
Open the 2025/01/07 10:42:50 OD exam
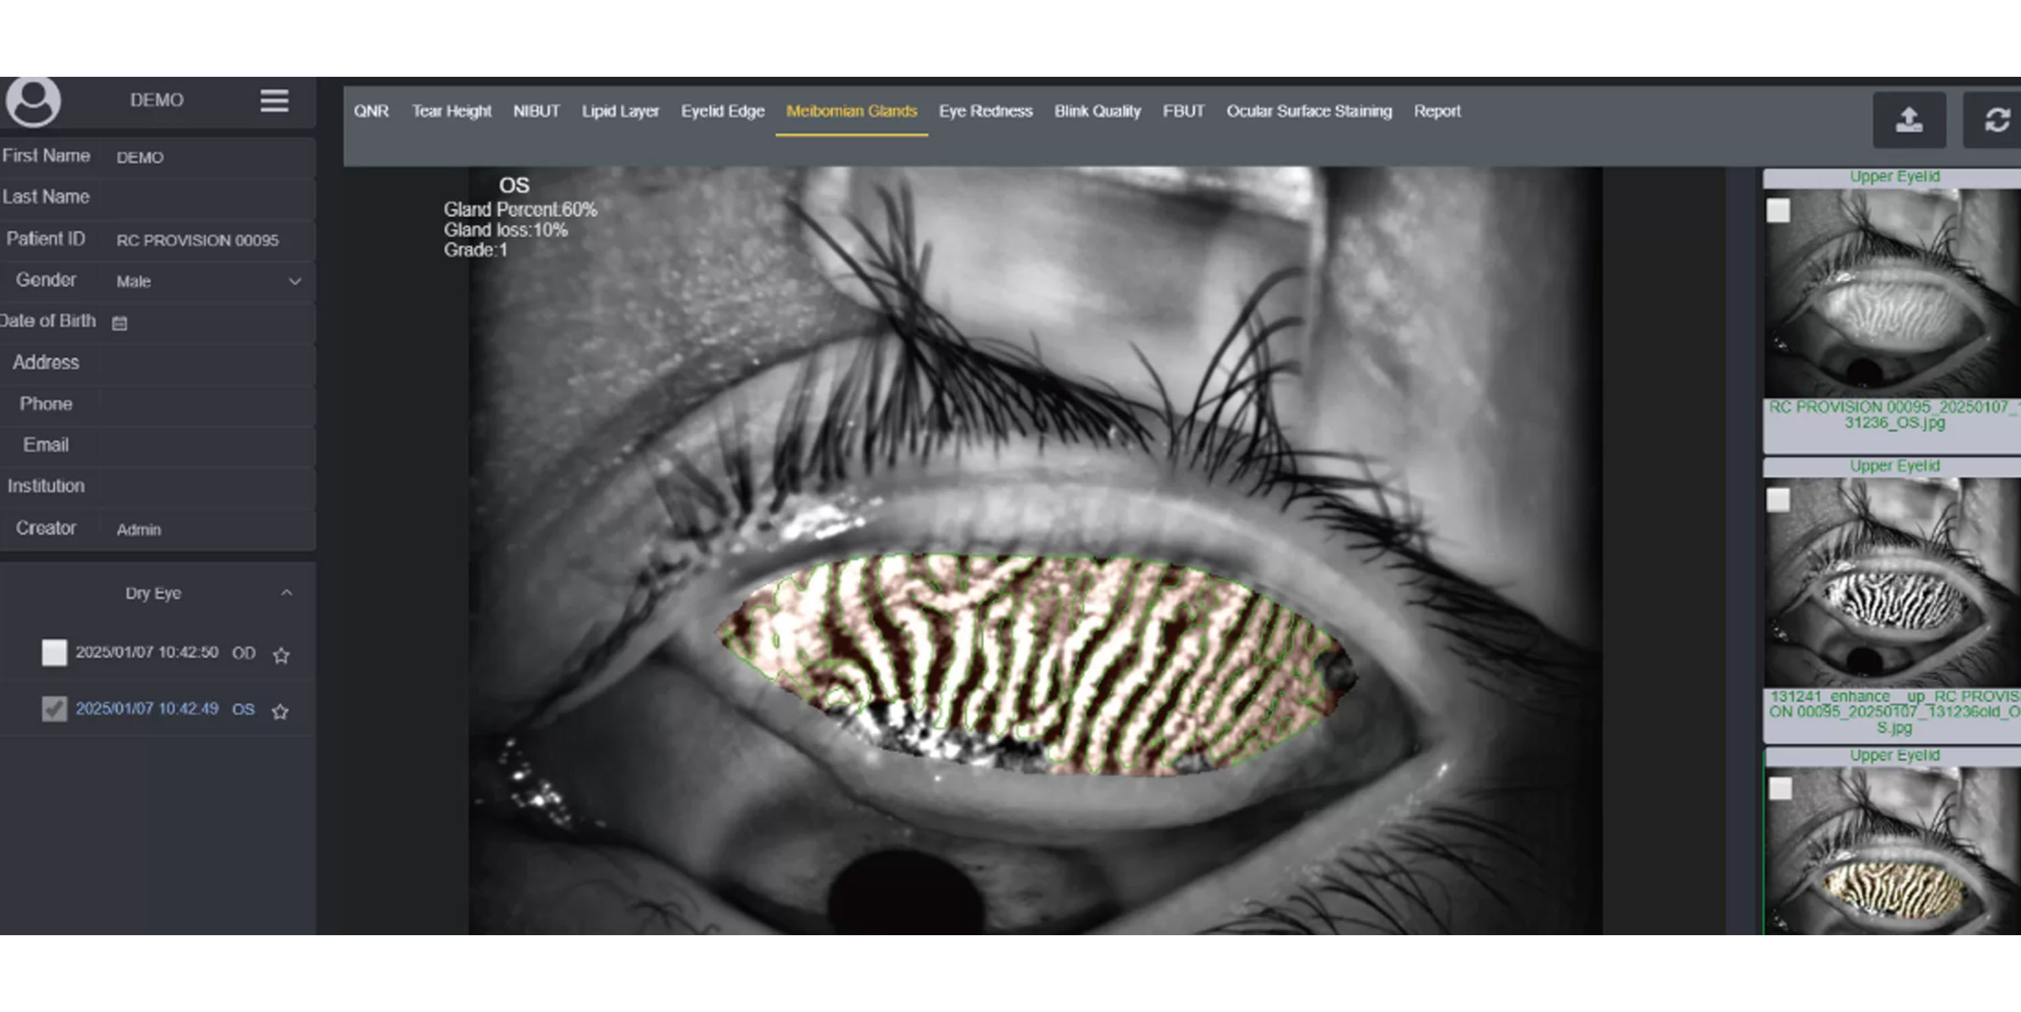coord(147,653)
